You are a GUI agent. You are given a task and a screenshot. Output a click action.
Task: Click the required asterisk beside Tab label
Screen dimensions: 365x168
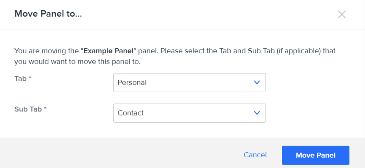30,78
